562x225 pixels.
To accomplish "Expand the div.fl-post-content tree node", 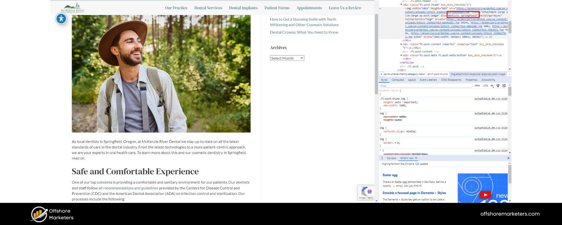I will click(401, 44).
